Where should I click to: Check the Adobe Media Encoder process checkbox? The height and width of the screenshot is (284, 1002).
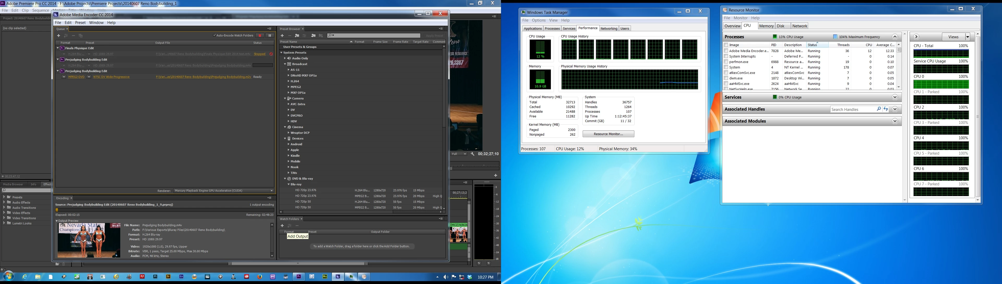click(x=726, y=51)
